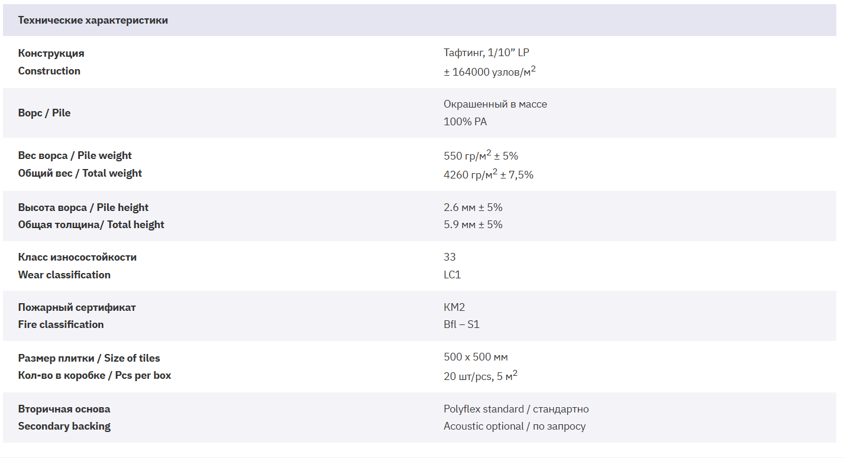Click the Окрашенный в массе text
This screenshot has width=844, height=458.
(x=496, y=104)
